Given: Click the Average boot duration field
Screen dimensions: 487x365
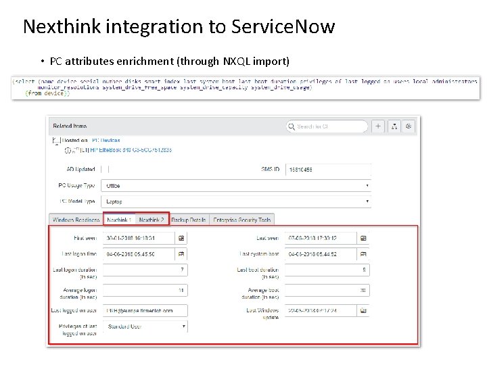Looking at the screenshot, I should pyautogui.click(x=327, y=291).
